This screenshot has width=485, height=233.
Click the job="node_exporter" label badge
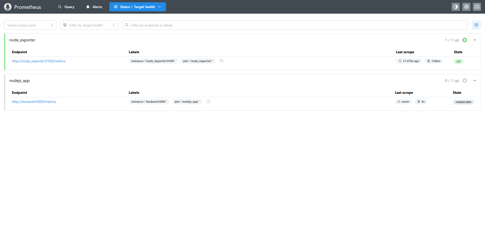tap(198, 61)
